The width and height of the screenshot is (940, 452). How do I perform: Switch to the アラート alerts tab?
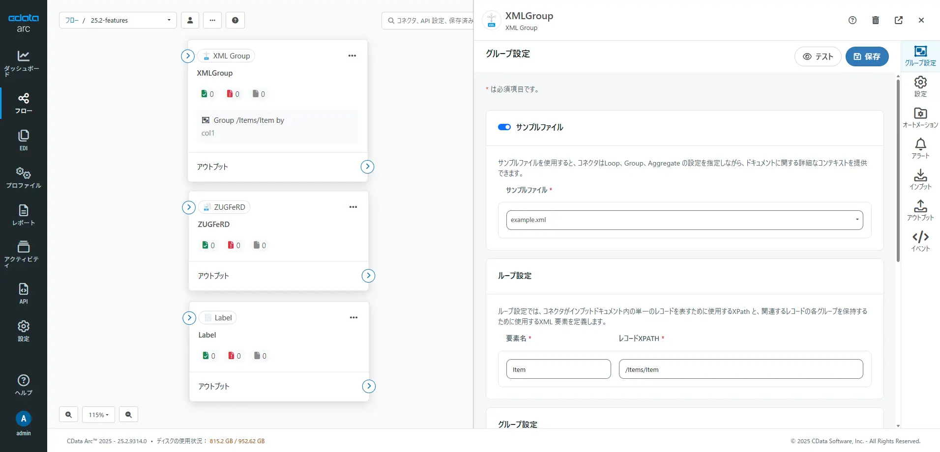(x=920, y=149)
